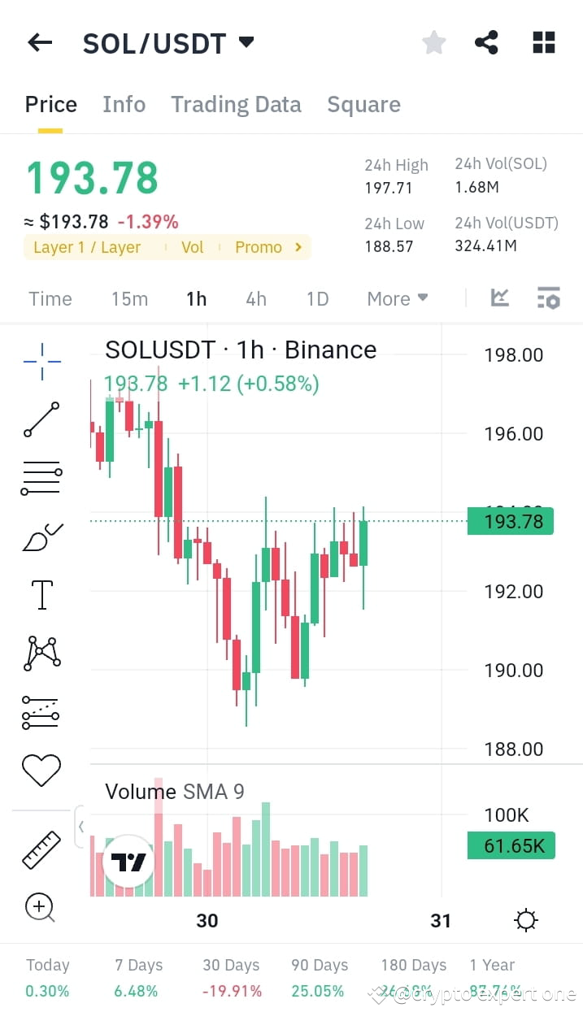This screenshot has height=1012, width=583.
Task: Select the XABCD pattern drawing tool
Action: pyautogui.click(x=41, y=653)
